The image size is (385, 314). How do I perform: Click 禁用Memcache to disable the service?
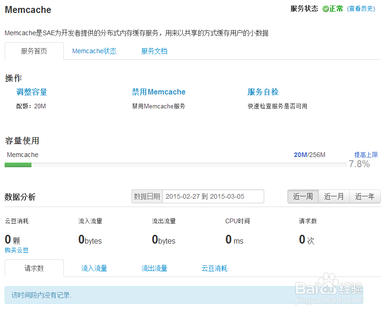[159, 92]
